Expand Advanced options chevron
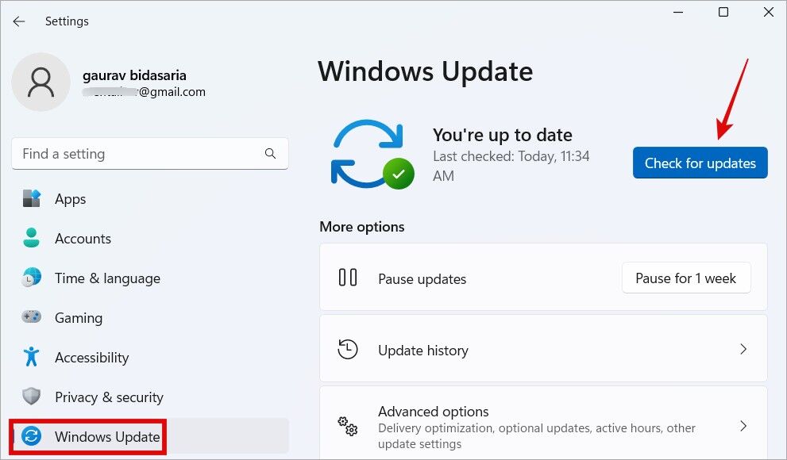This screenshot has height=460, width=787. point(744,426)
